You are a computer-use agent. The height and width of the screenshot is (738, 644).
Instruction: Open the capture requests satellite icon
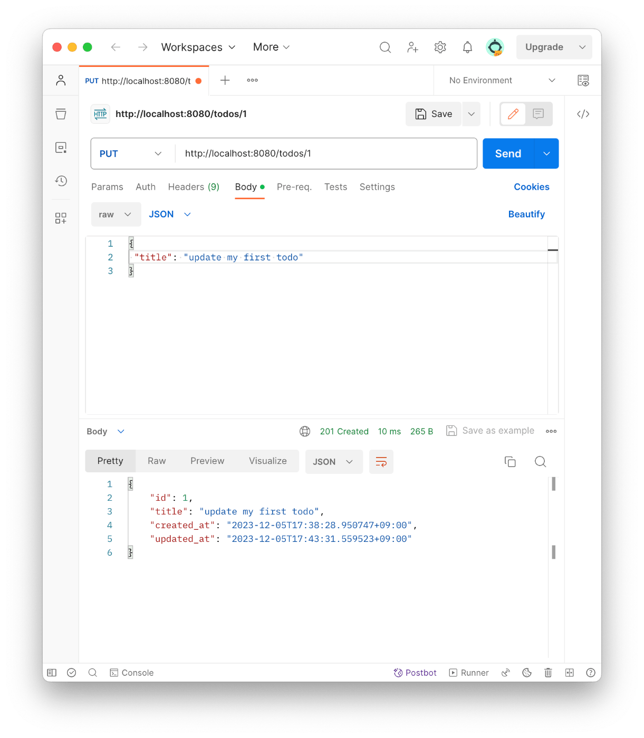(x=505, y=673)
